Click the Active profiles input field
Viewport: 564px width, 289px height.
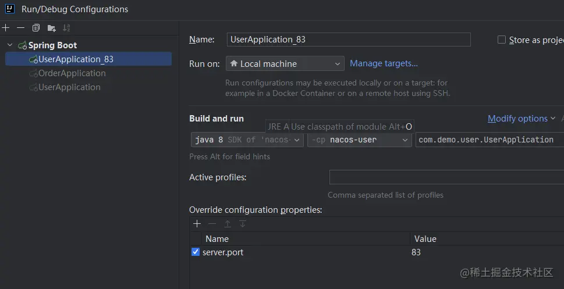click(446, 177)
